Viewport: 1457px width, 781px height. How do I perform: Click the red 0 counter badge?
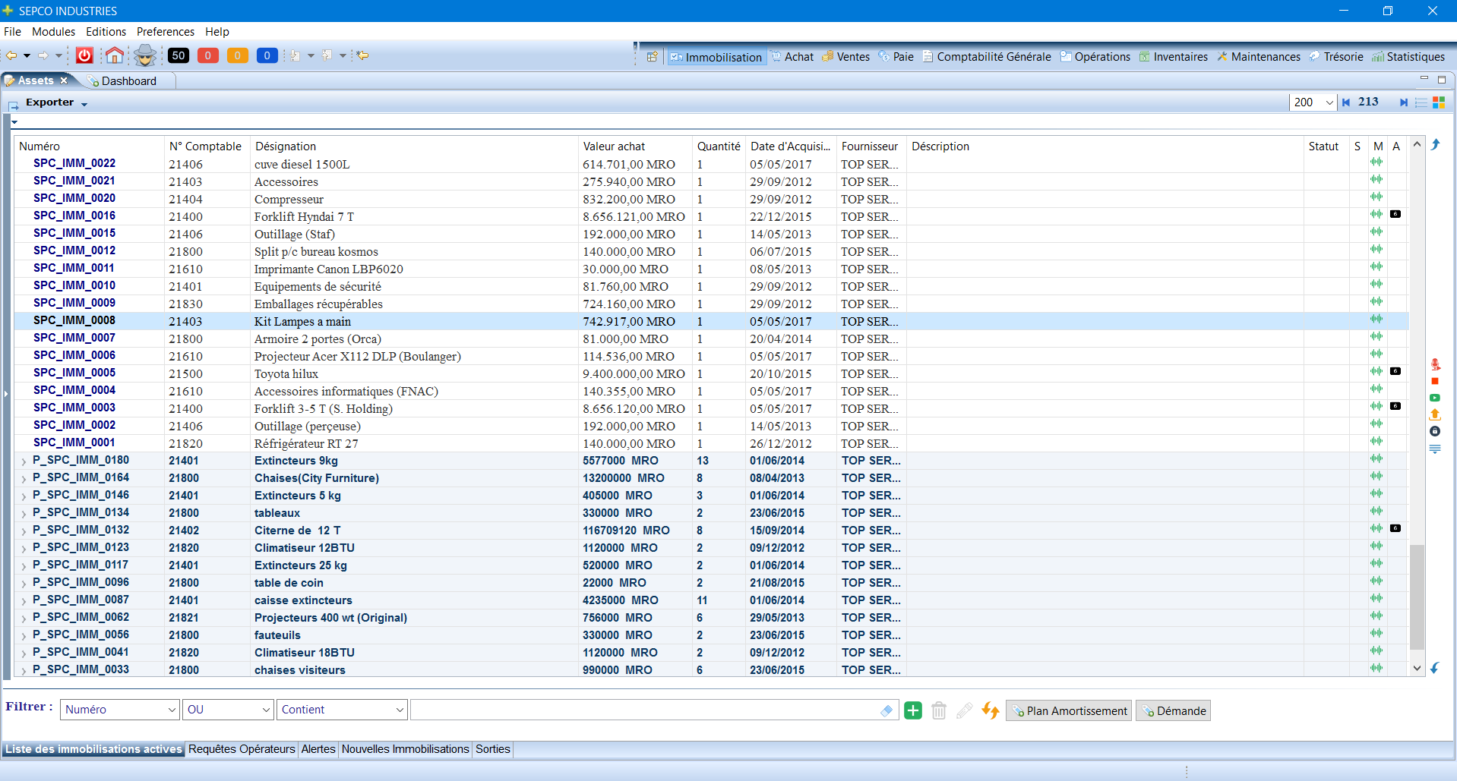click(208, 55)
